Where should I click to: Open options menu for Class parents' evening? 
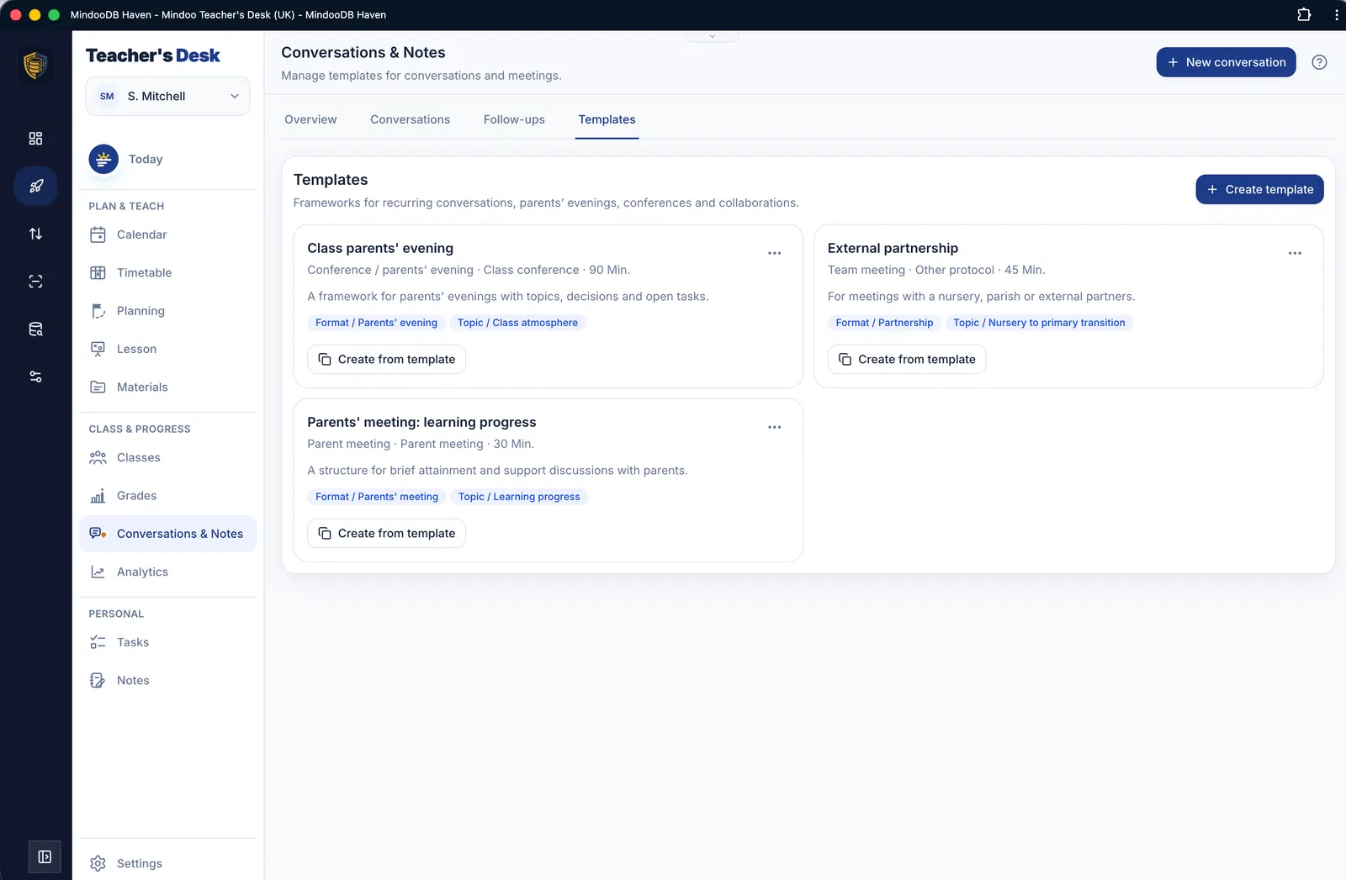pyautogui.click(x=774, y=253)
